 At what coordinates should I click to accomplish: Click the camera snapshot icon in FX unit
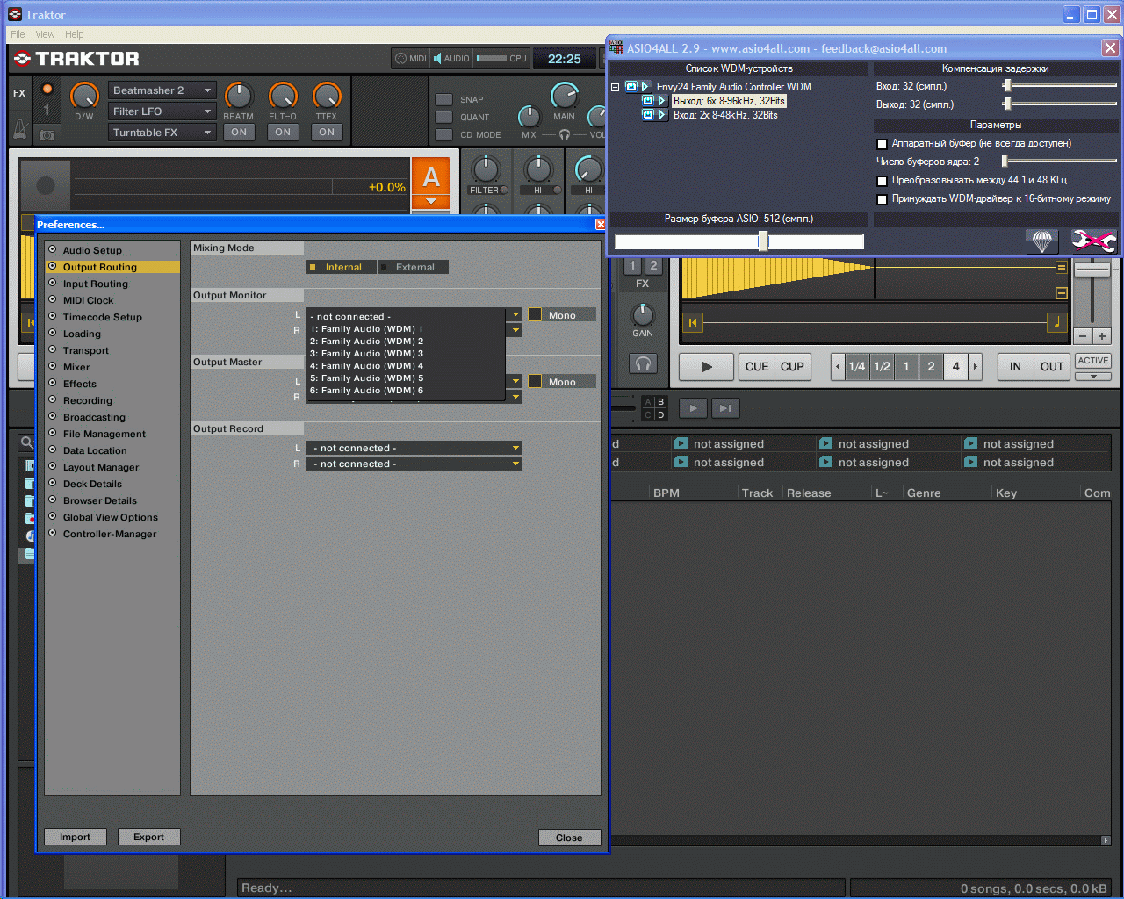[x=47, y=134]
